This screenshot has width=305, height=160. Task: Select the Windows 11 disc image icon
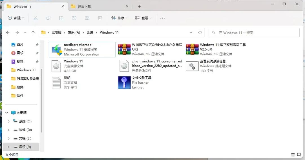[x=56, y=66]
